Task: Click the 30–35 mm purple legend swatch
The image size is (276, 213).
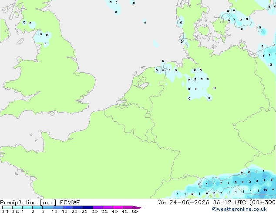Action: point(98,207)
